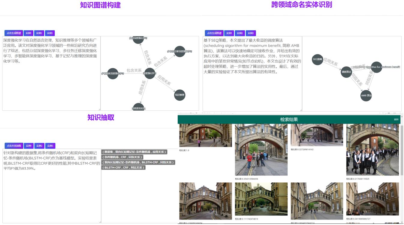Click the 跨领域命名实体识别 heading
The image size is (404, 225).
302,5
